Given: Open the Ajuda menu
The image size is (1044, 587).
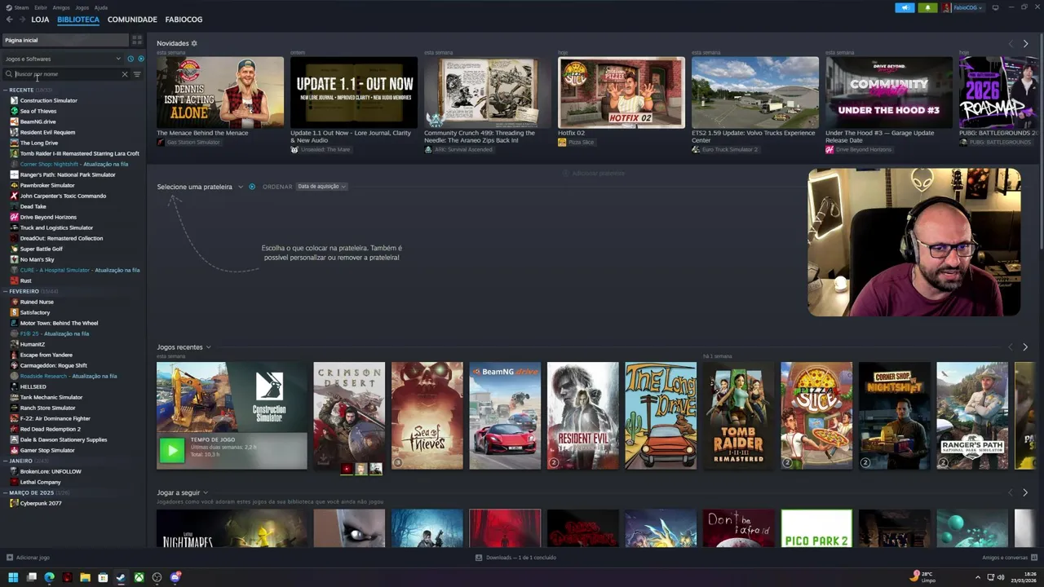Looking at the screenshot, I should 101,7.
